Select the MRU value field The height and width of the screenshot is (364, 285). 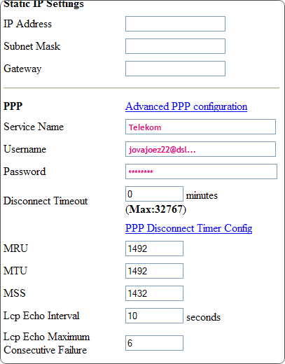[154, 248]
